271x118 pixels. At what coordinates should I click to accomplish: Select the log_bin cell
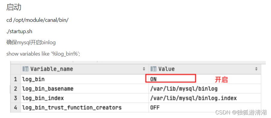pos(85,79)
